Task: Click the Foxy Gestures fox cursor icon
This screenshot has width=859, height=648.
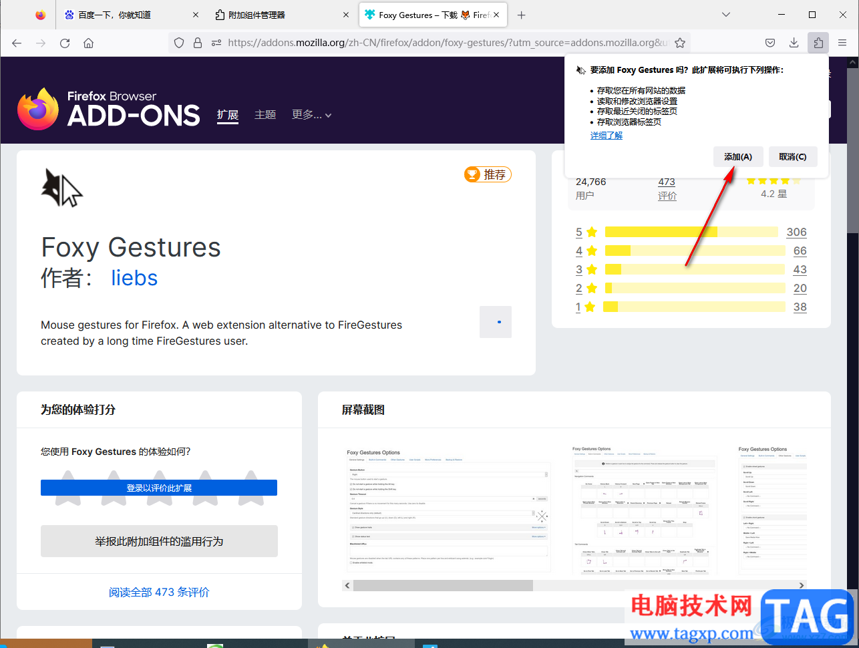Action: point(61,188)
